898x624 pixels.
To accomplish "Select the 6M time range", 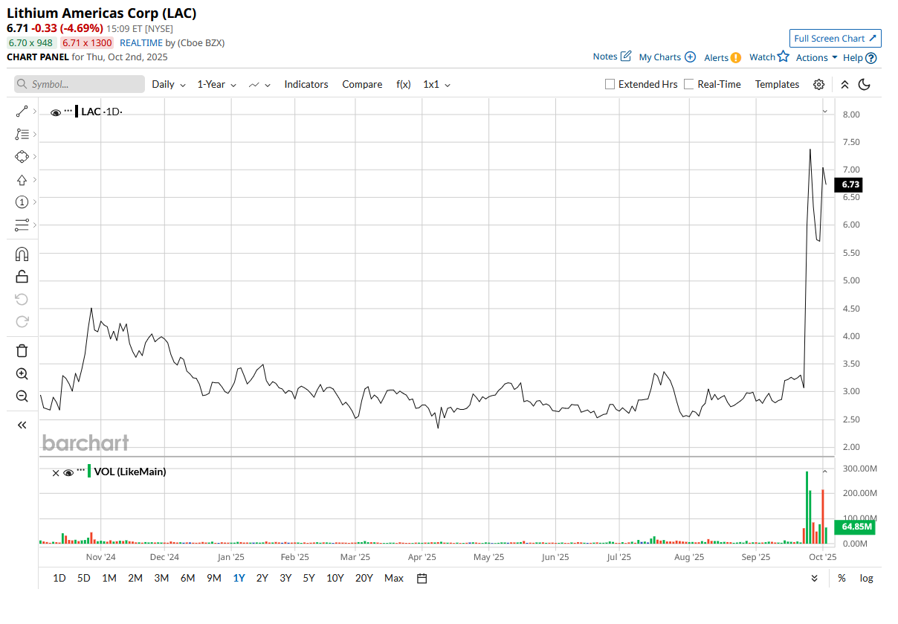I will click(187, 578).
